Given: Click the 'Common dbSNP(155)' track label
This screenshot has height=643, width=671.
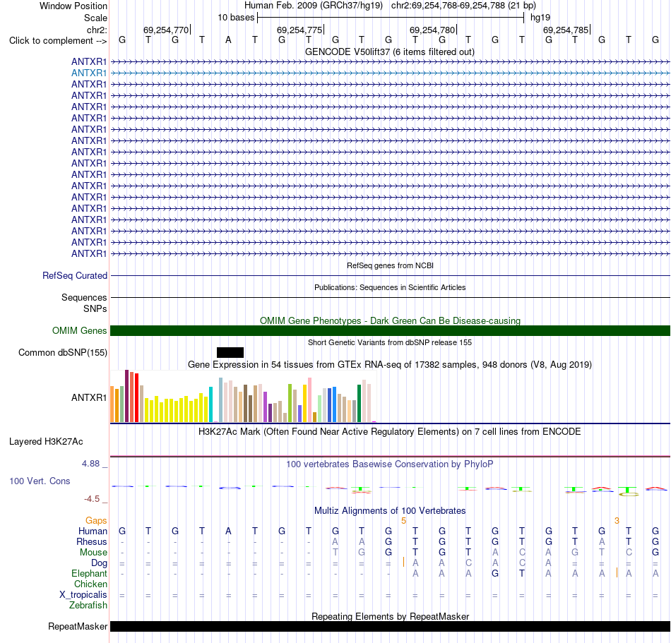Looking at the screenshot, I should [62, 353].
